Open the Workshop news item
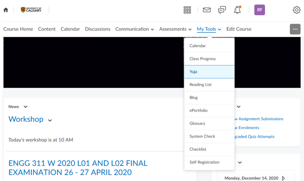Screen dimensions: 304x181 tap(26, 119)
